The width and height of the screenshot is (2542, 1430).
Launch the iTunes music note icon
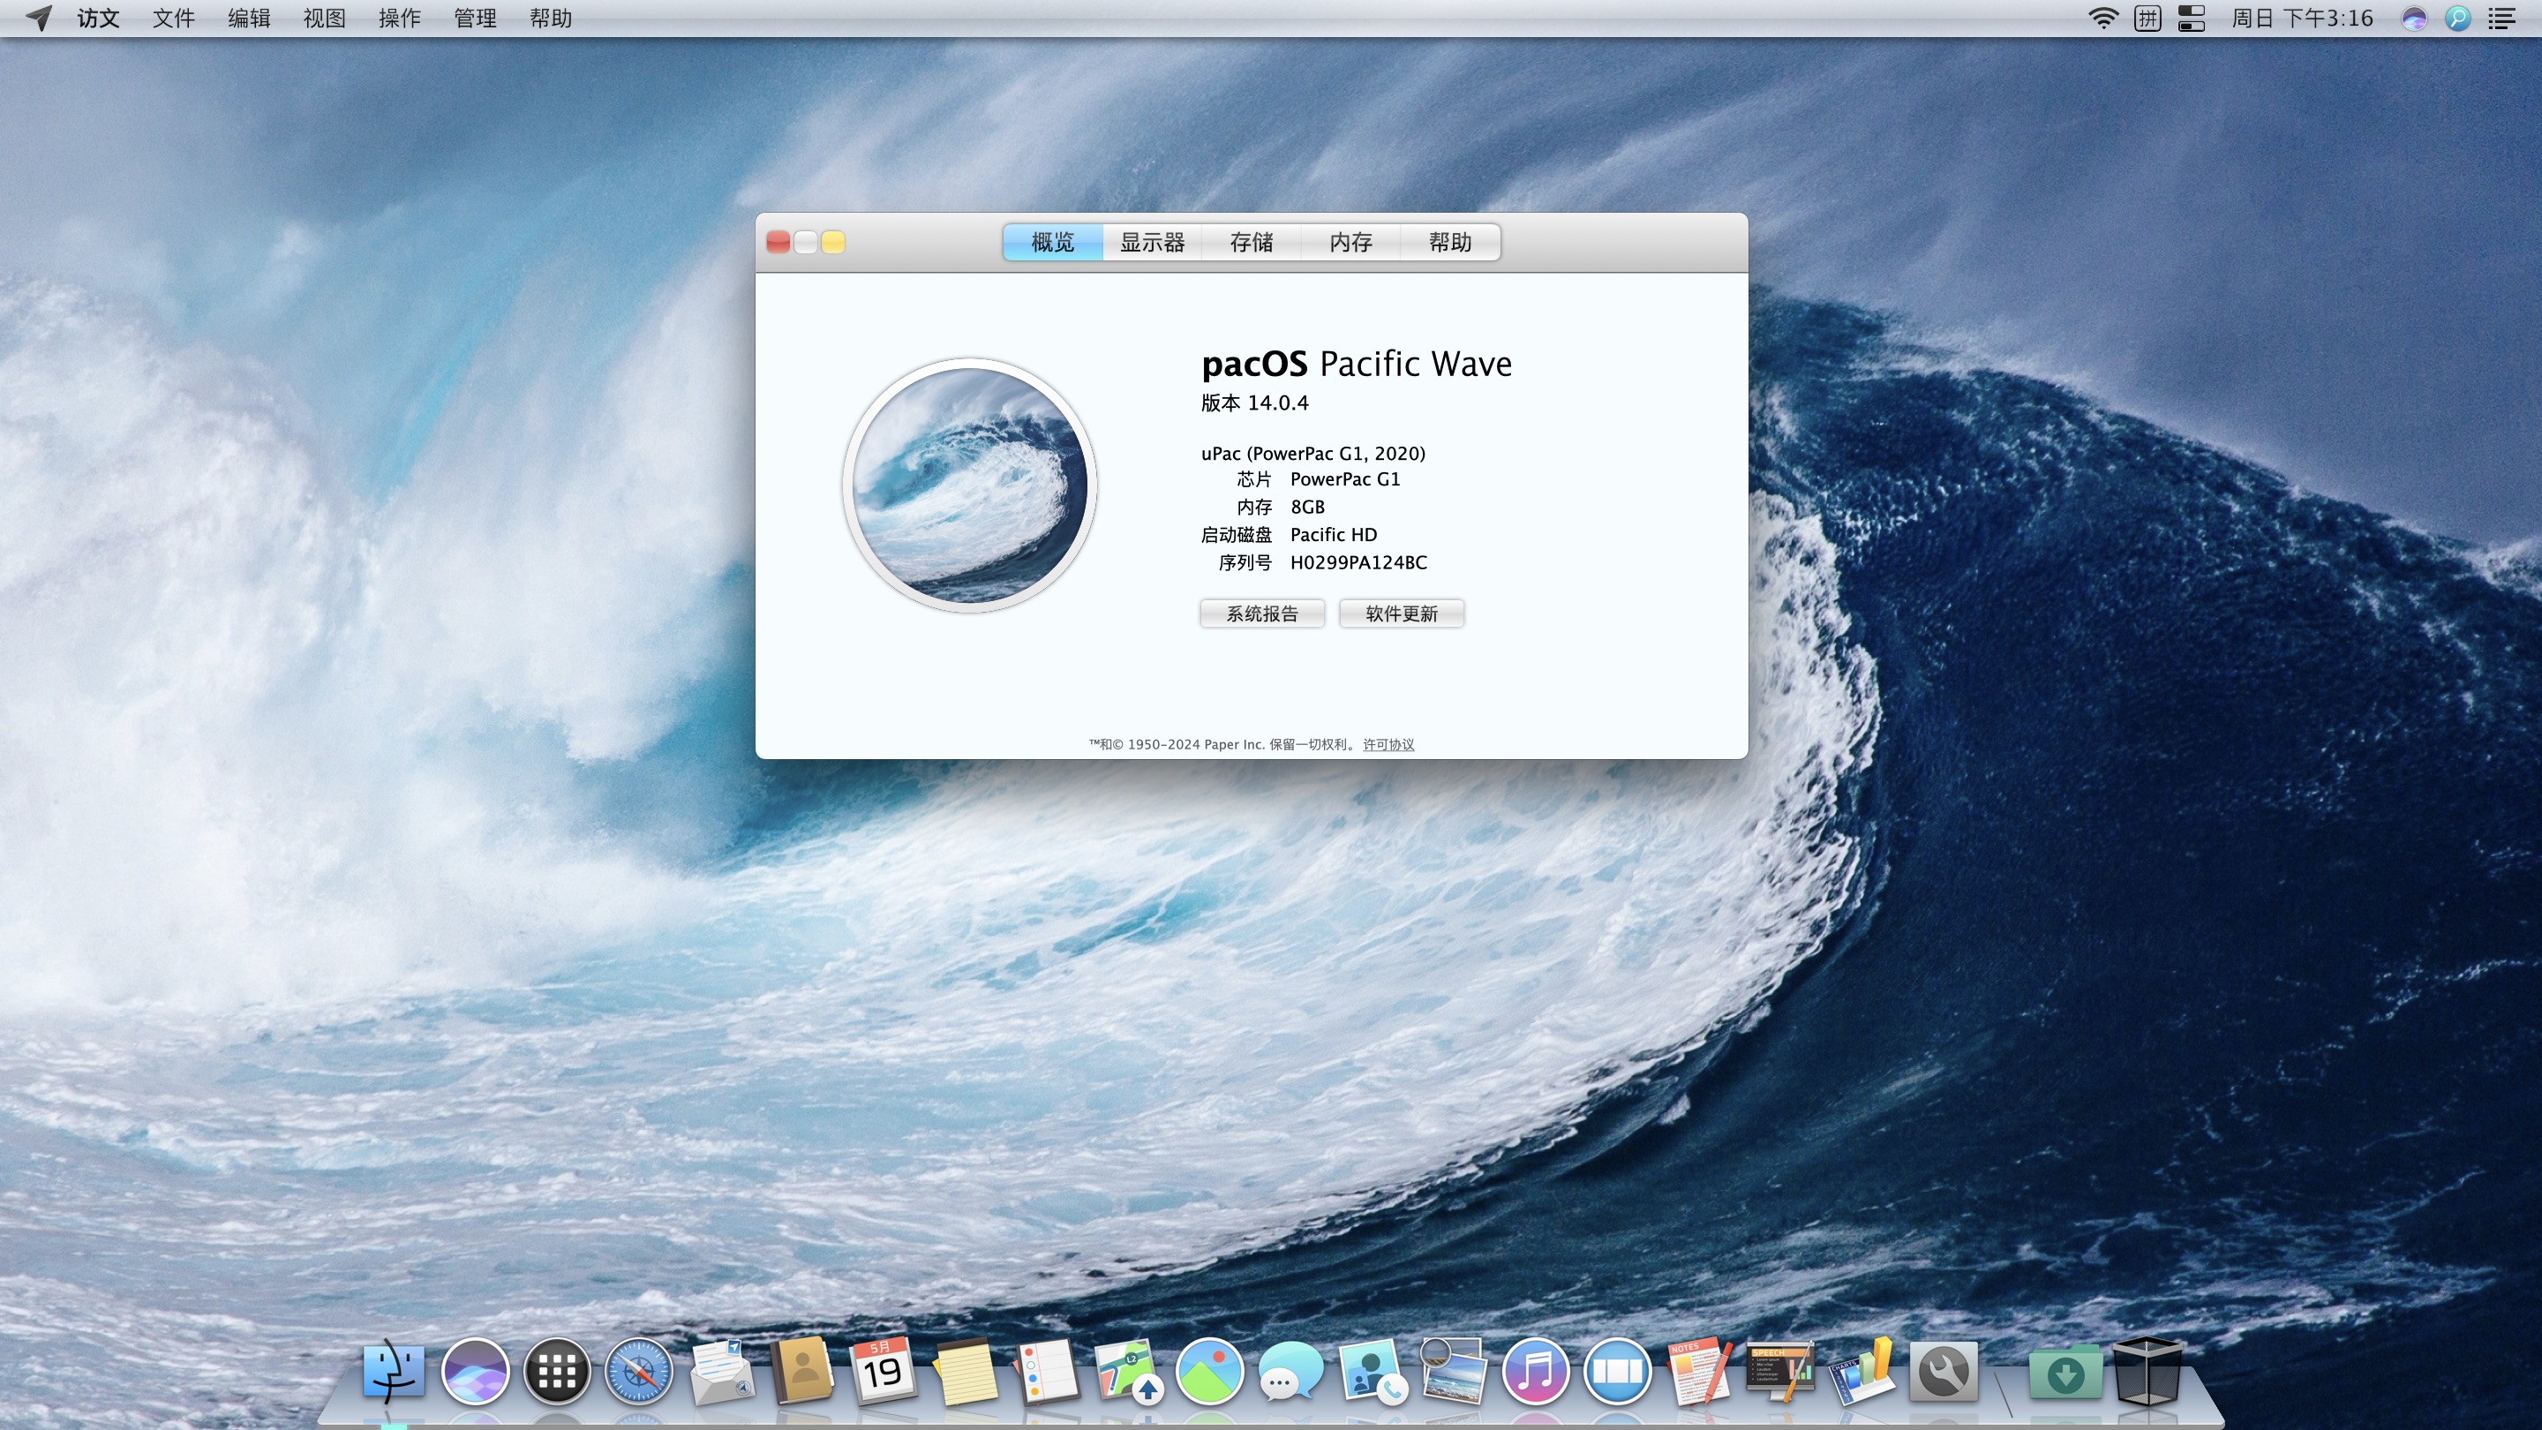1536,1371
